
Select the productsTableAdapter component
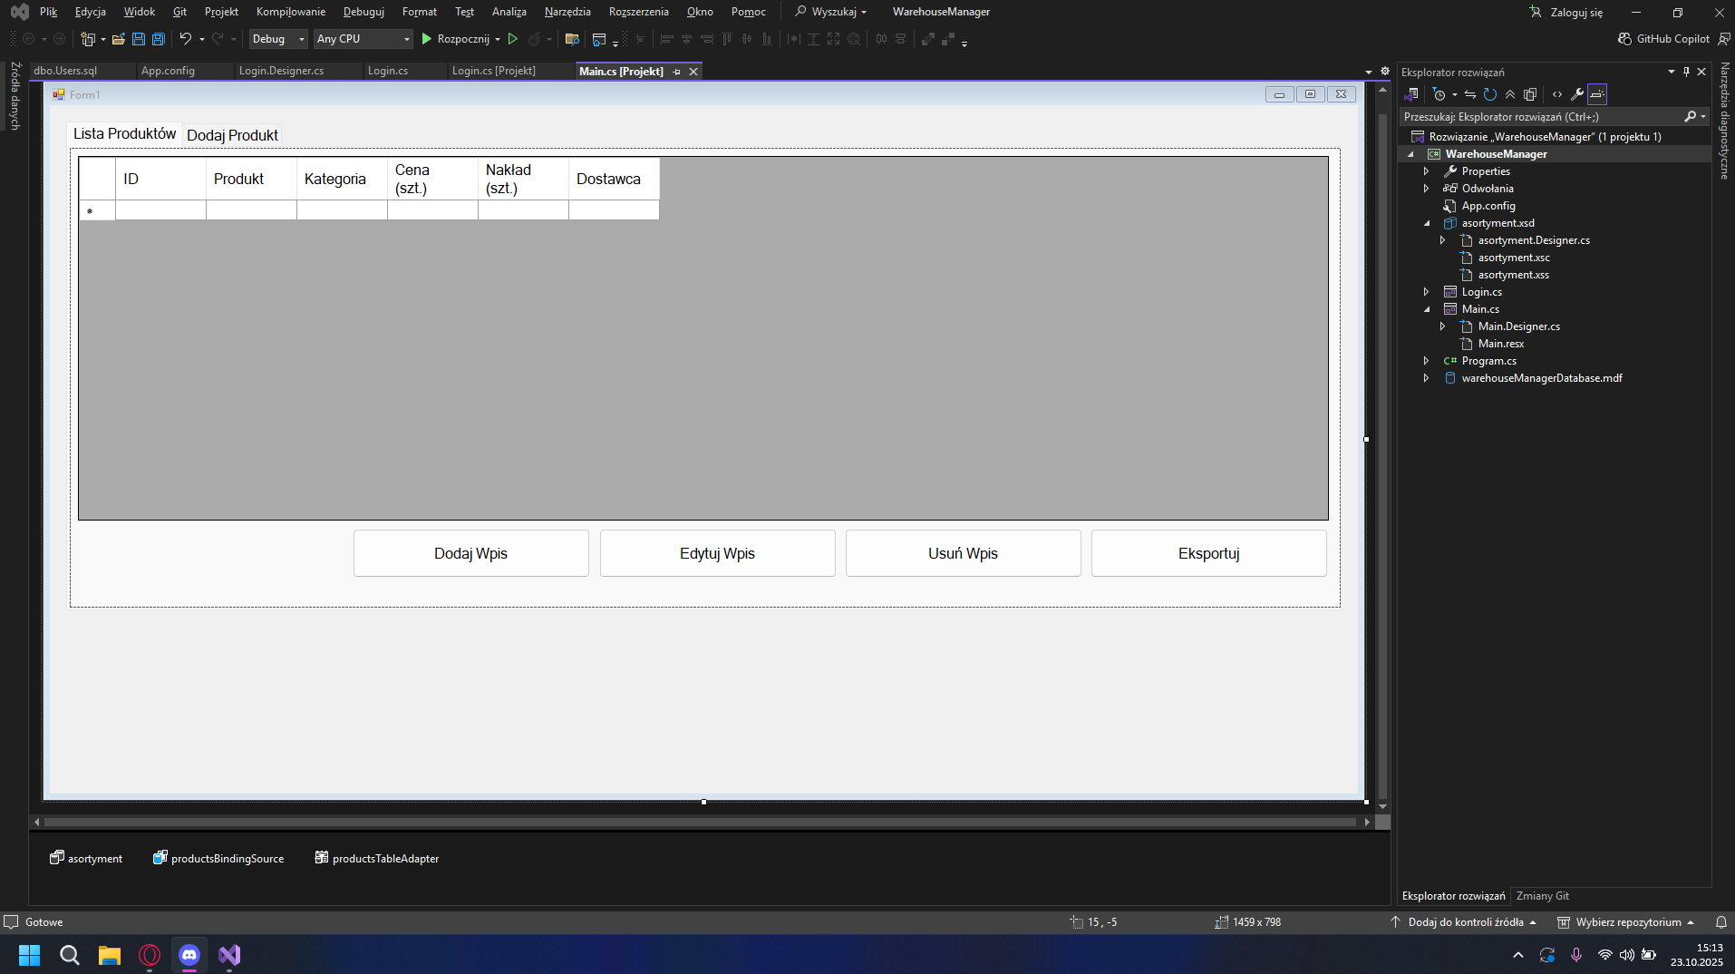pos(377,858)
